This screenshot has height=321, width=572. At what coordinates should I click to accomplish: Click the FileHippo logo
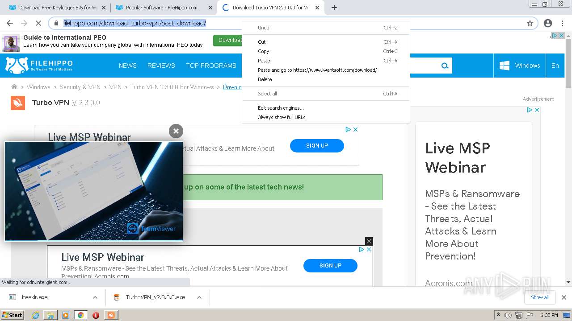(39, 66)
